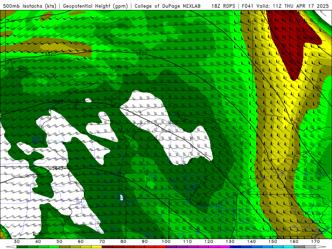Viewport: 332px width, 249px height.
Task: Click the "Valid: 11Z THU APR 17 2025" text
Action: coord(293,6)
